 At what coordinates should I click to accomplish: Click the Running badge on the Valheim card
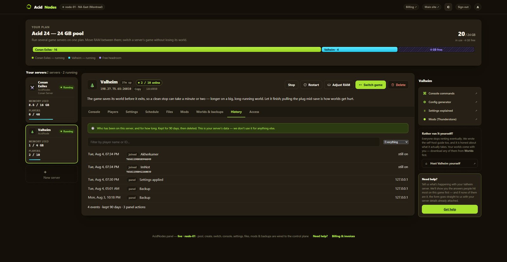tap(67, 131)
